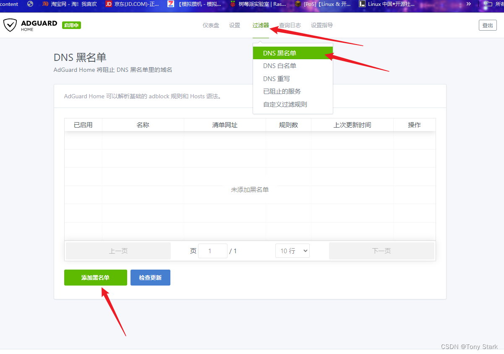The height and width of the screenshot is (354, 504).
Task: Select DNS 黑名单 in the dropdown menu
Action: (x=293, y=53)
